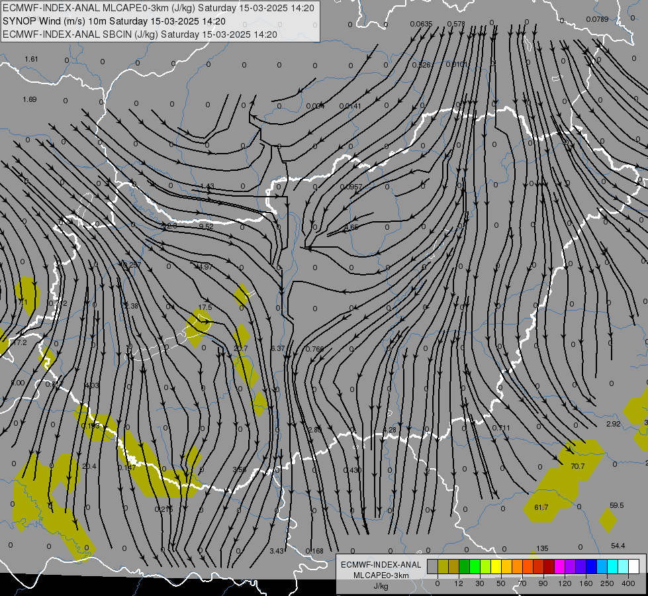Image resolution: width=648 pixels, height=596 pixels.
Task: Click the white swatch ending the legend
Action: (634, 566)
